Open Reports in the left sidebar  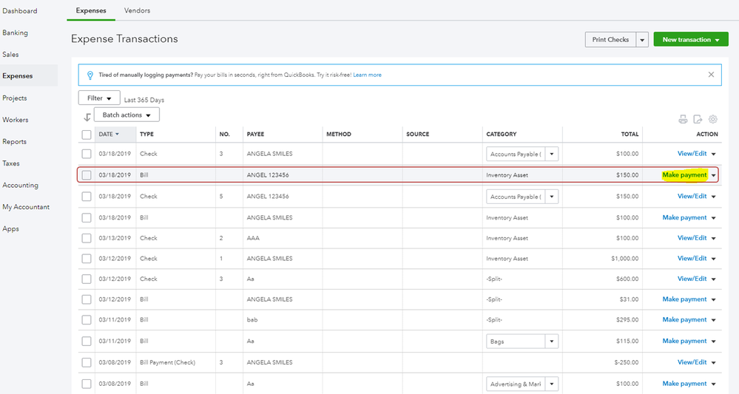[14, 142]
